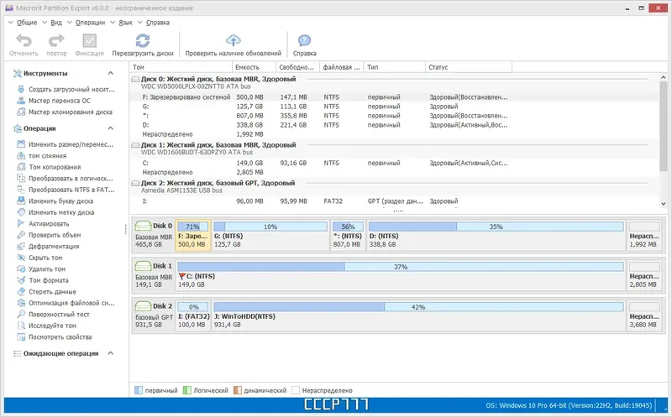Check for updates cloud icon
This screenshot has width=672, height=417.
click(234, 40)
